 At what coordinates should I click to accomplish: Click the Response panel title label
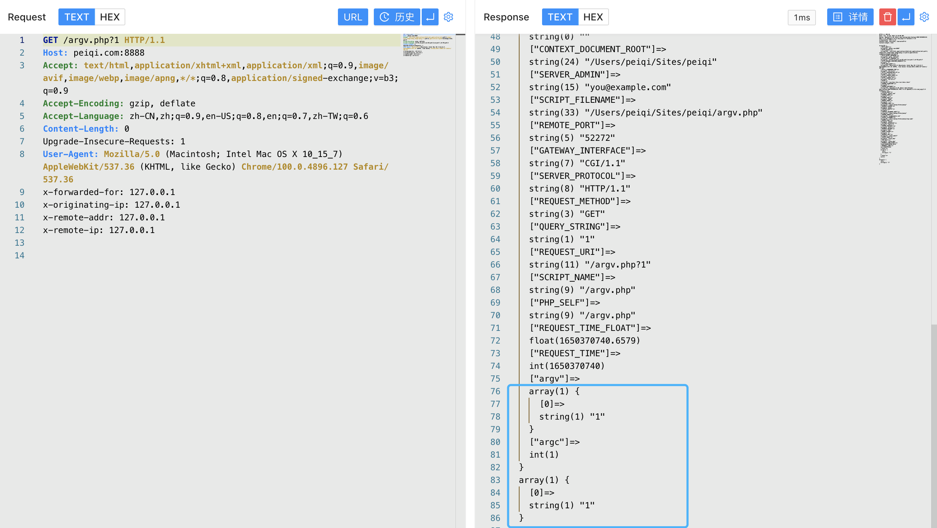click(506, 17)
